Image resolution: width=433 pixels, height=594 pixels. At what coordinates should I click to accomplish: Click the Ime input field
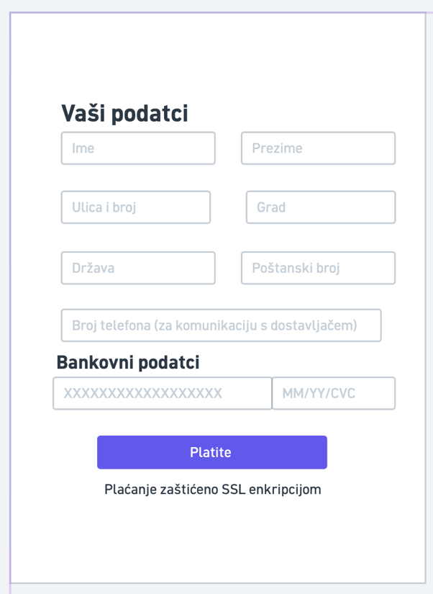coord(138,148)
